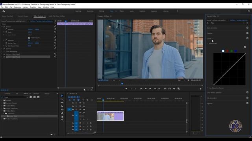This screenshot has height=141, width=252.
Task: Open the File menu
Action: tap(2, 7)
